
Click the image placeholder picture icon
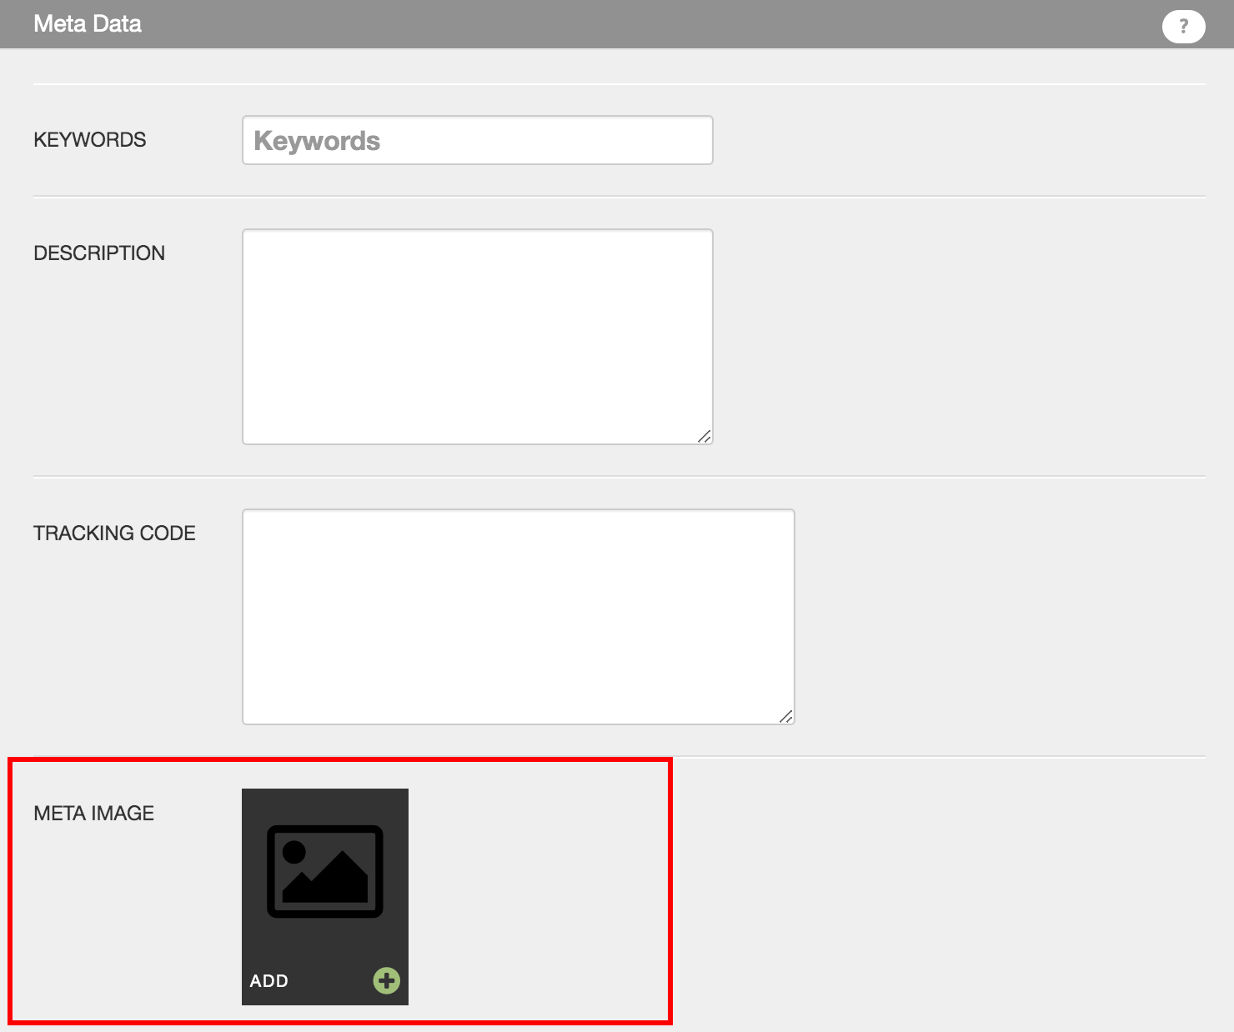tap(325, 872)
